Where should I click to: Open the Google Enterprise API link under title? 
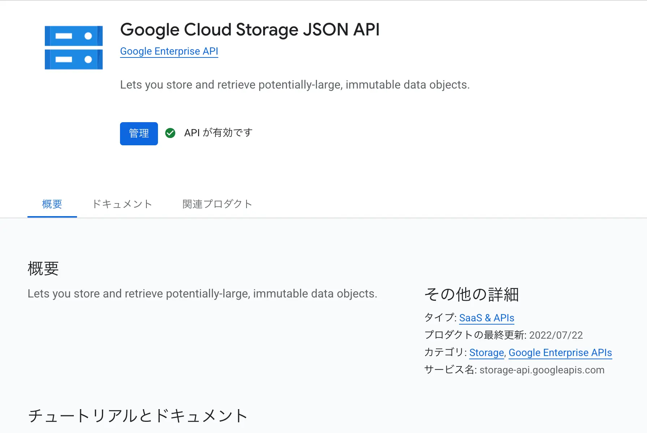(169, 51)
